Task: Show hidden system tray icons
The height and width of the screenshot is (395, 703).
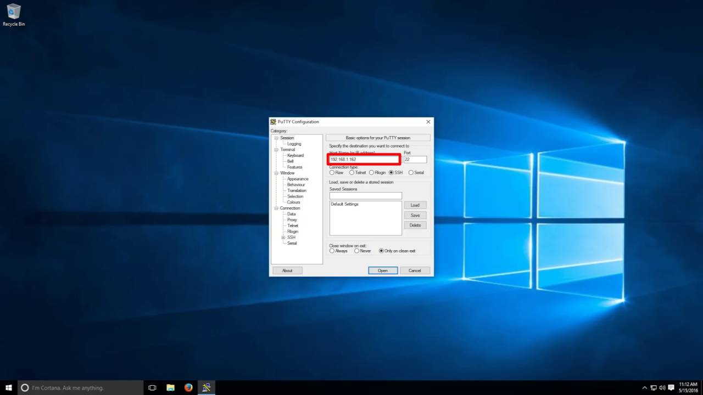Action: (645, 387)
